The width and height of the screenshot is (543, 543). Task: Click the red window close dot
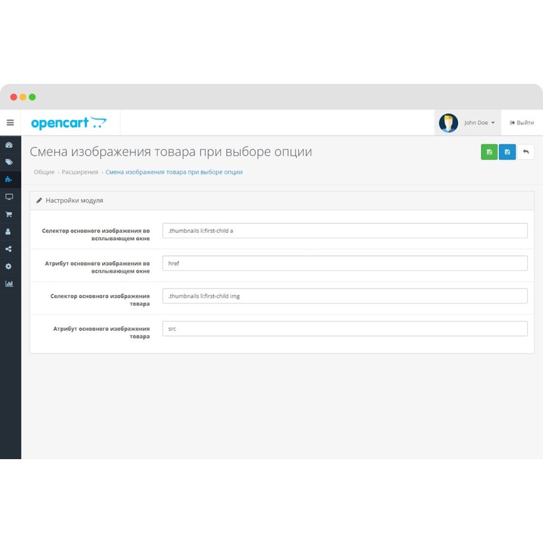click(14, 97)
